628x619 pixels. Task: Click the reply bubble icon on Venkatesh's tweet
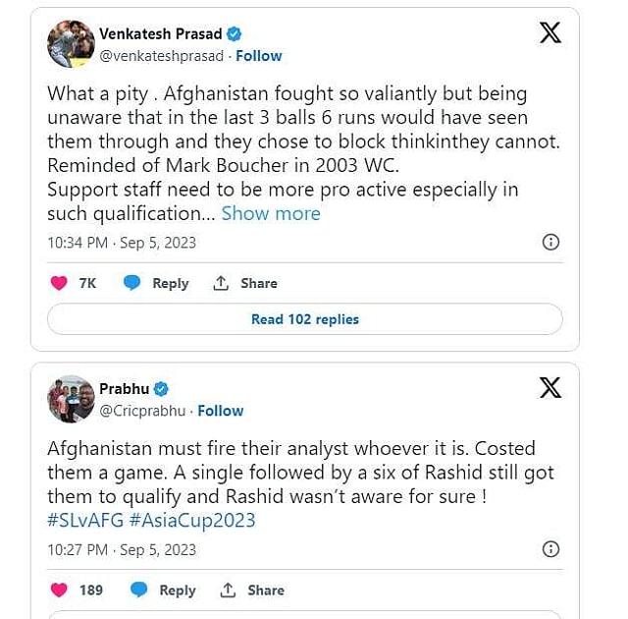[131, 283]
